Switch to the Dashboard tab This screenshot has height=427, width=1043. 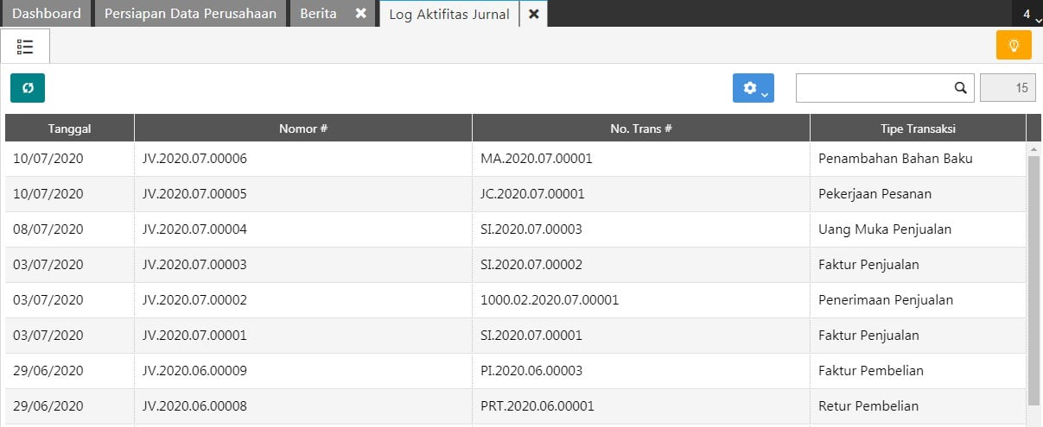[x=47, y=14]
